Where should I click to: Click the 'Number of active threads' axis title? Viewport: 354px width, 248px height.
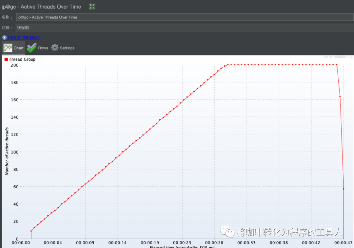(x=7, y=151)
